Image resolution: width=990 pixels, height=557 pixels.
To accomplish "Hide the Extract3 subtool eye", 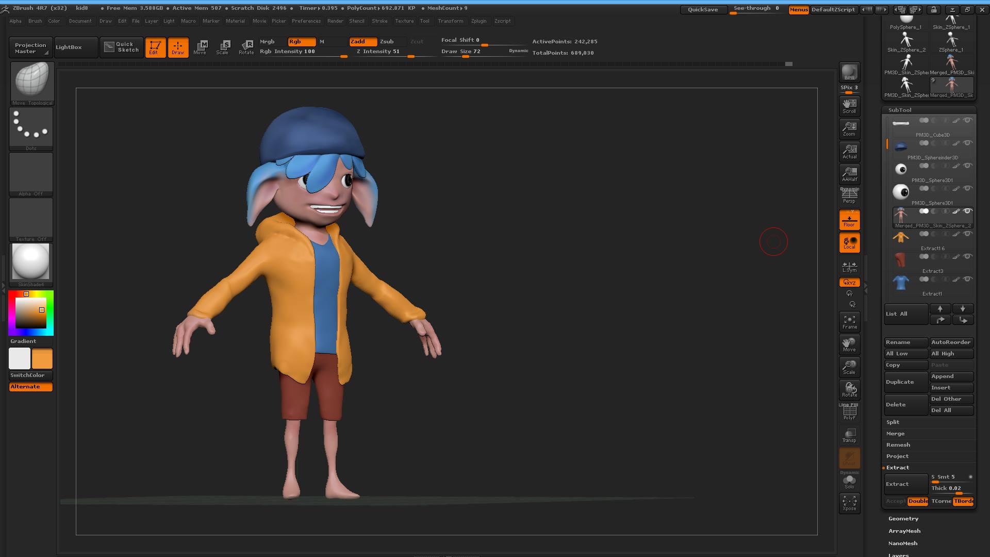I will [x=967, y=256].
